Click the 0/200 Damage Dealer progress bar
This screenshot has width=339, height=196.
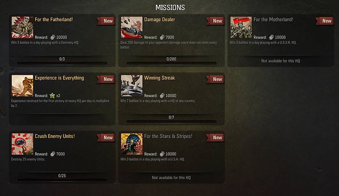click(x=171, y=63)
